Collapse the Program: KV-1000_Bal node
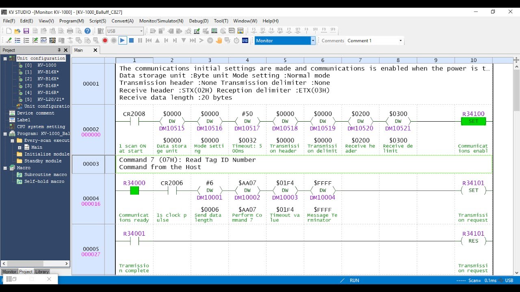 point(5,133)
